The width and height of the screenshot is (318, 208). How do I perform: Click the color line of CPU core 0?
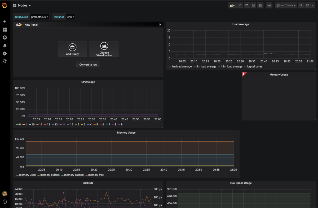[17, 125]
